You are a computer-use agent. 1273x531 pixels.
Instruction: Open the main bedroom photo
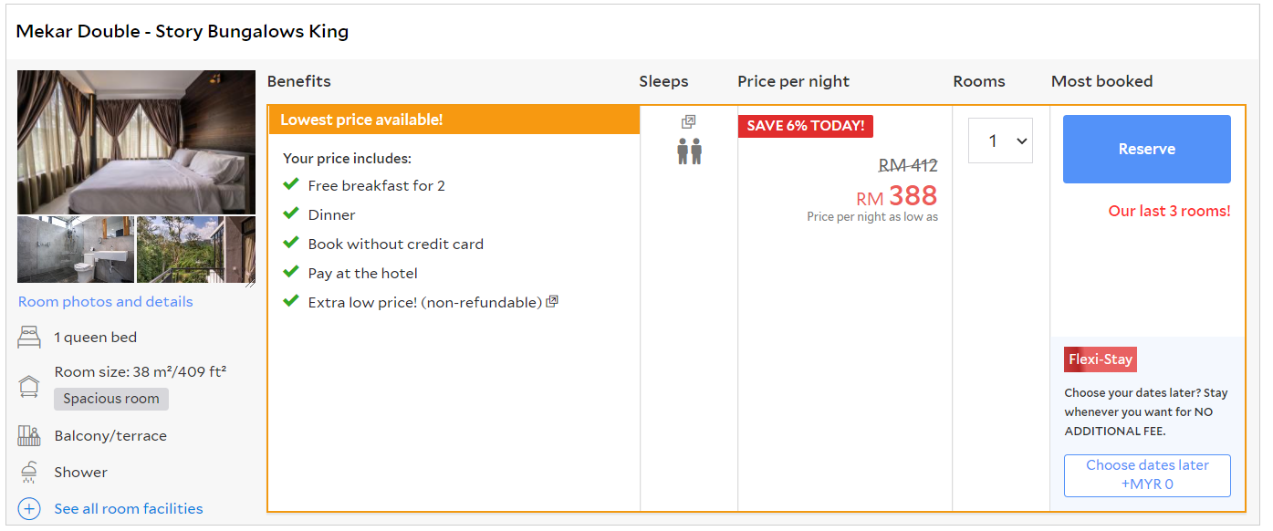[137, 142]
